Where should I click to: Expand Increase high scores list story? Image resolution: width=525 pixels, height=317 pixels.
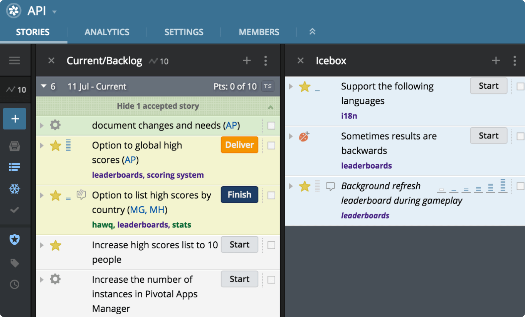pos(42,245)
